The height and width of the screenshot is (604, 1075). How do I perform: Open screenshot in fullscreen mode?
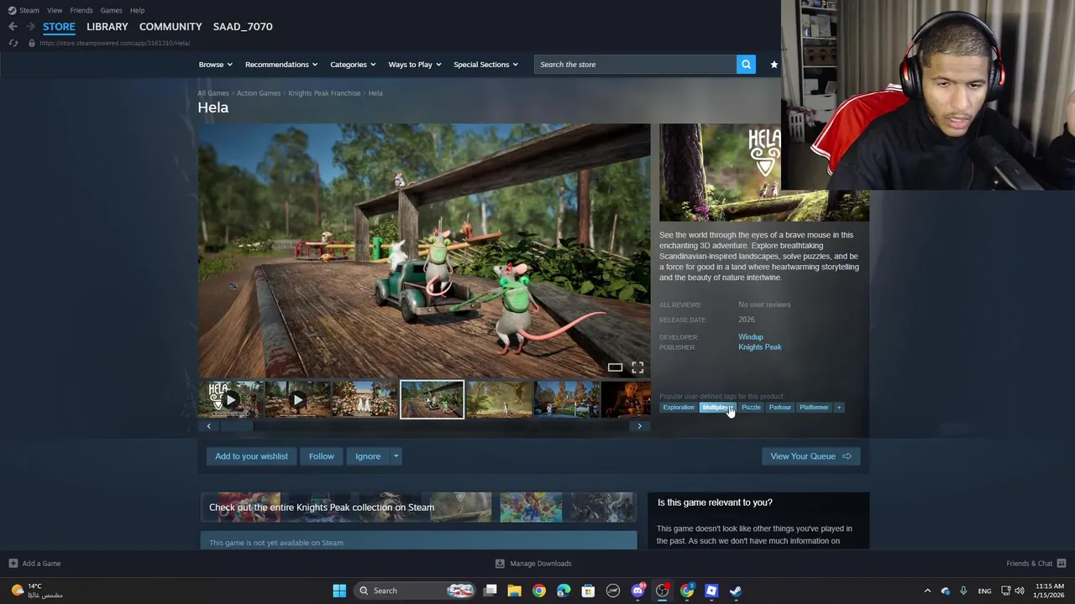637,367
